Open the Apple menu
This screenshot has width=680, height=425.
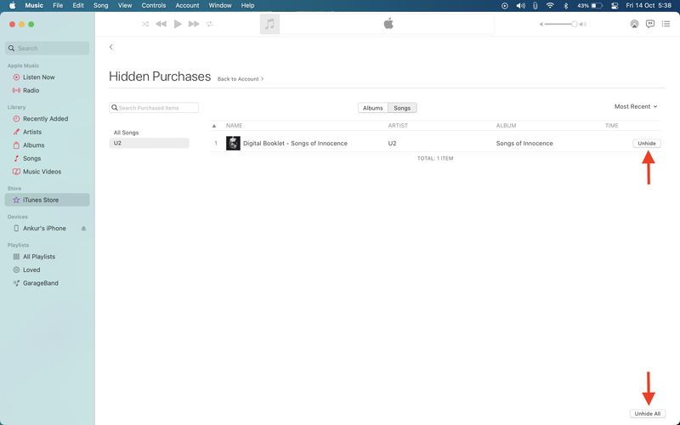[13, 6]
